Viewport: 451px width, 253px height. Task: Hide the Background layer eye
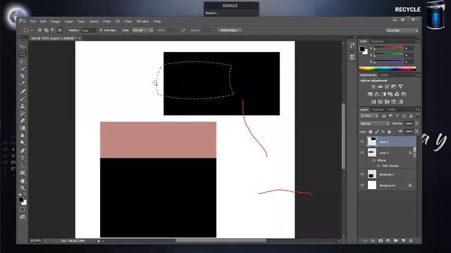tap(362, 186)
